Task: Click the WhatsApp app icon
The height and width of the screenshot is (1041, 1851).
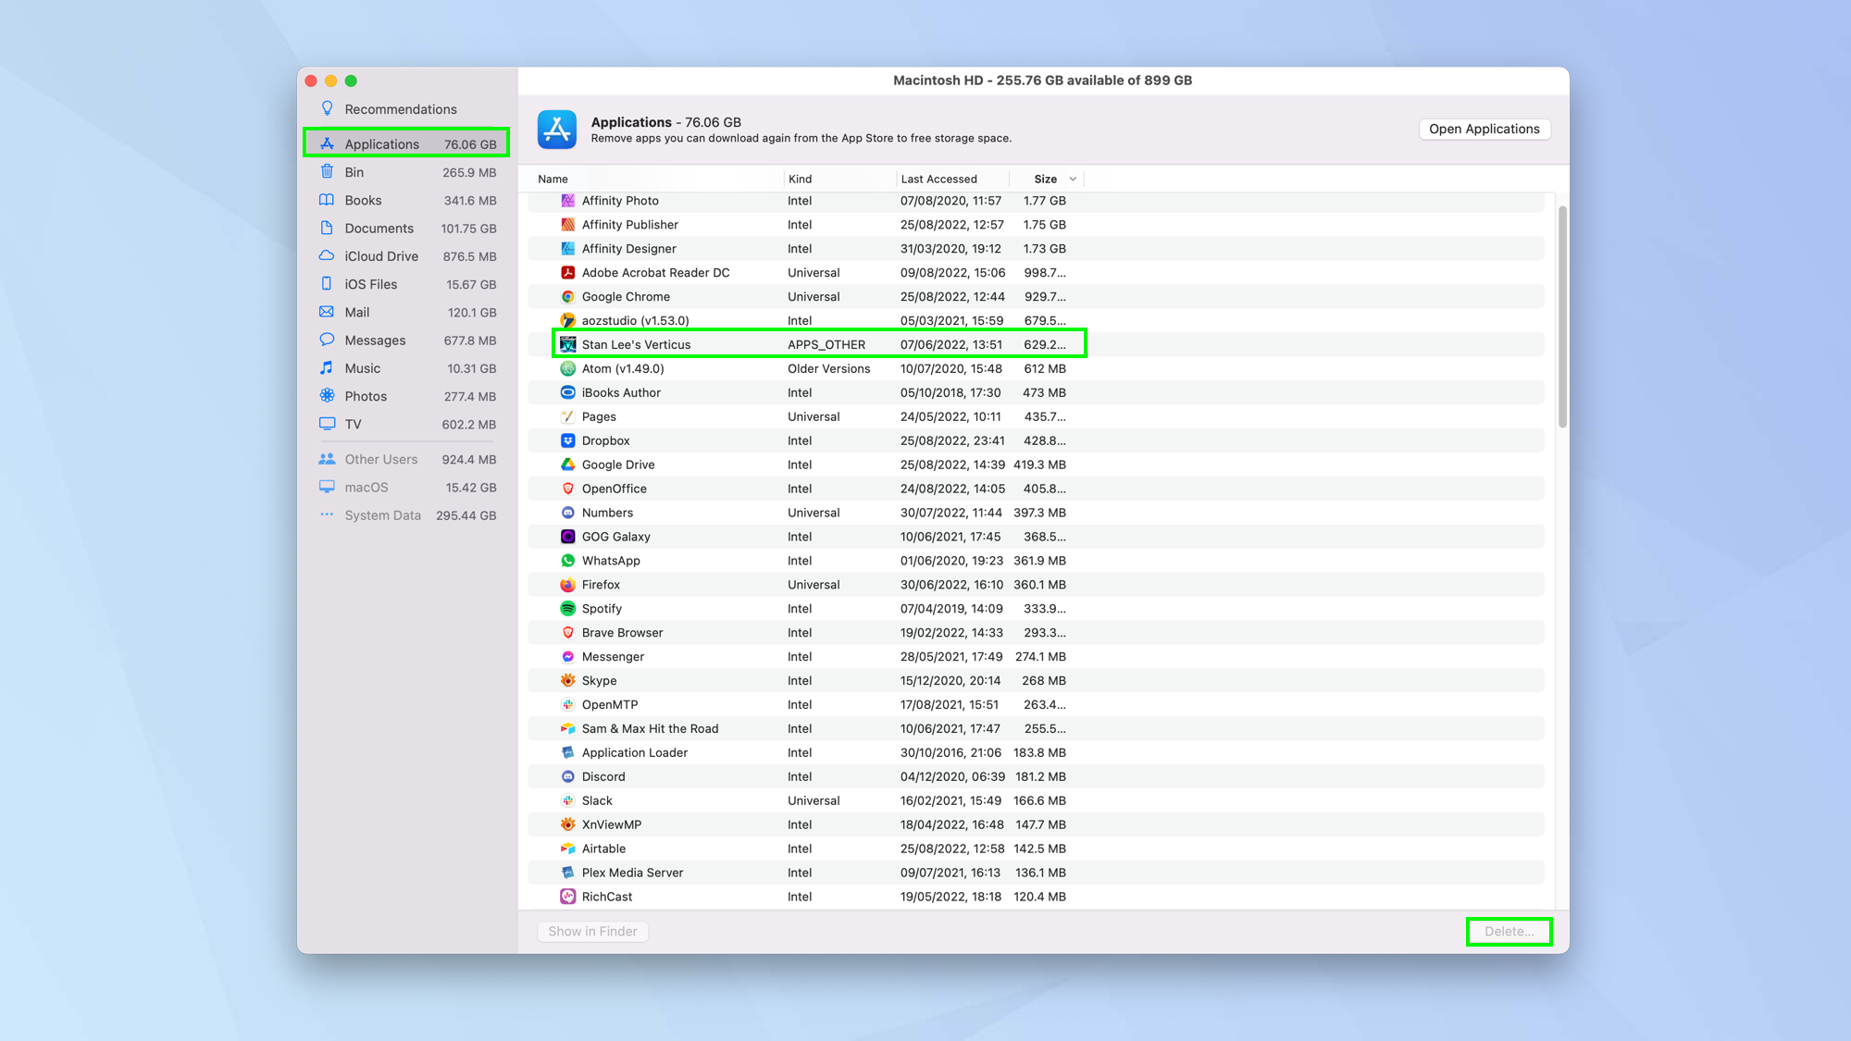Action: 568,561
